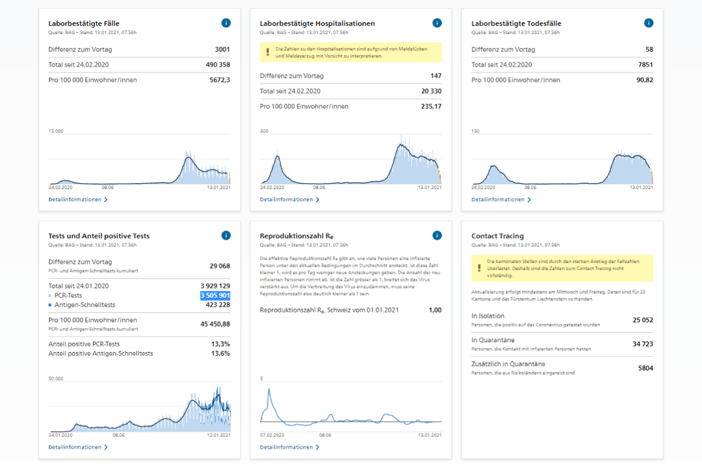This screenshot has width=702, height=468.
Task: Select highlighted PCR-Tests value 3 505 901
Action: [215, 295]
